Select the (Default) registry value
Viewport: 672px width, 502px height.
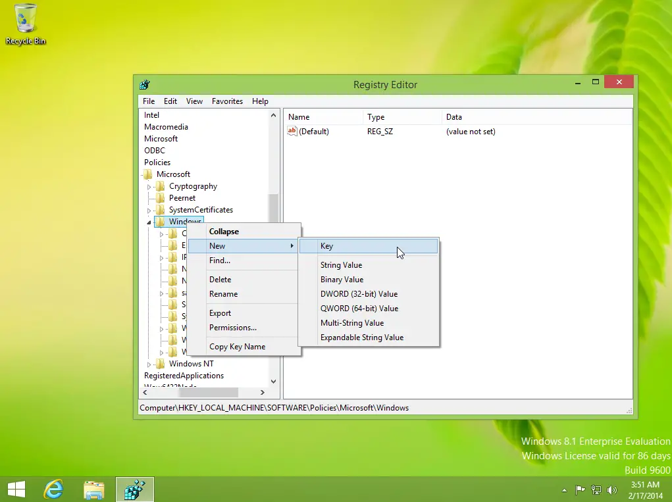coord(313,132)
